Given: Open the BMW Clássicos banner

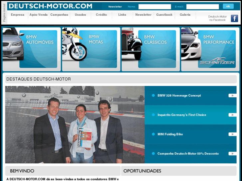Looking at the screenshot, I should pyautogui.click(x=151, y=49).
